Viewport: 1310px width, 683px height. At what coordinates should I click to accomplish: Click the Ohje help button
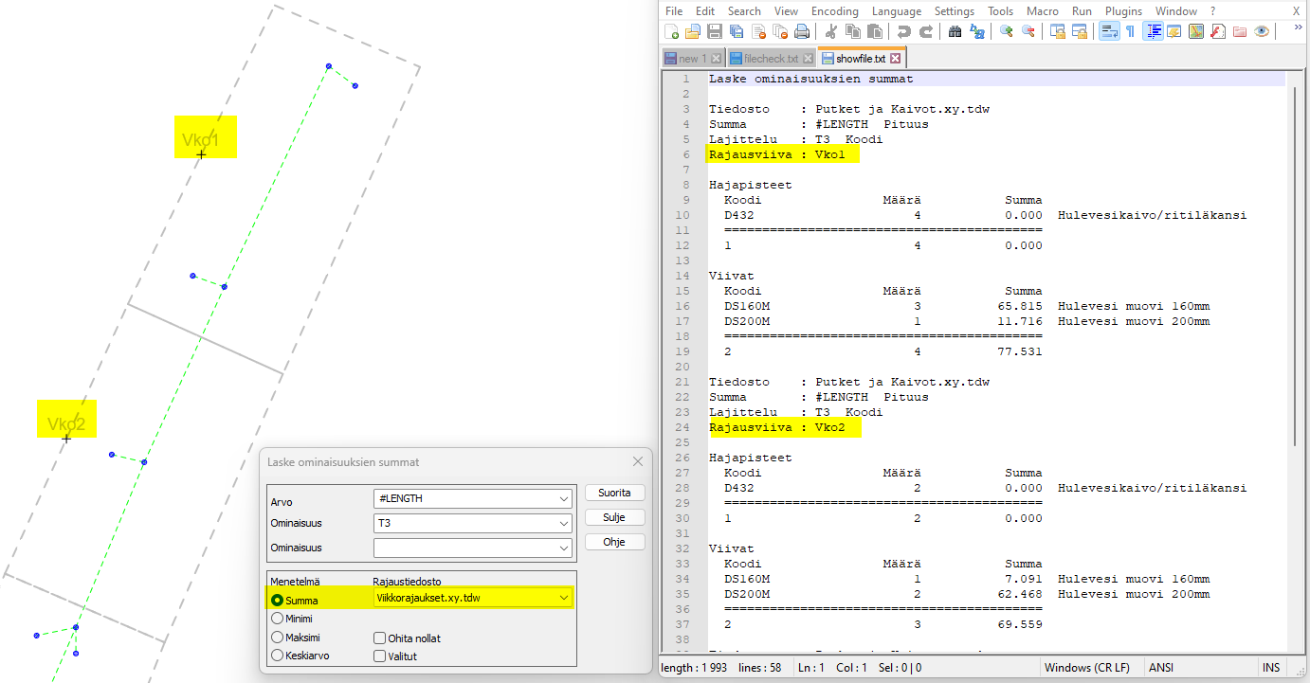pos(614,542)
